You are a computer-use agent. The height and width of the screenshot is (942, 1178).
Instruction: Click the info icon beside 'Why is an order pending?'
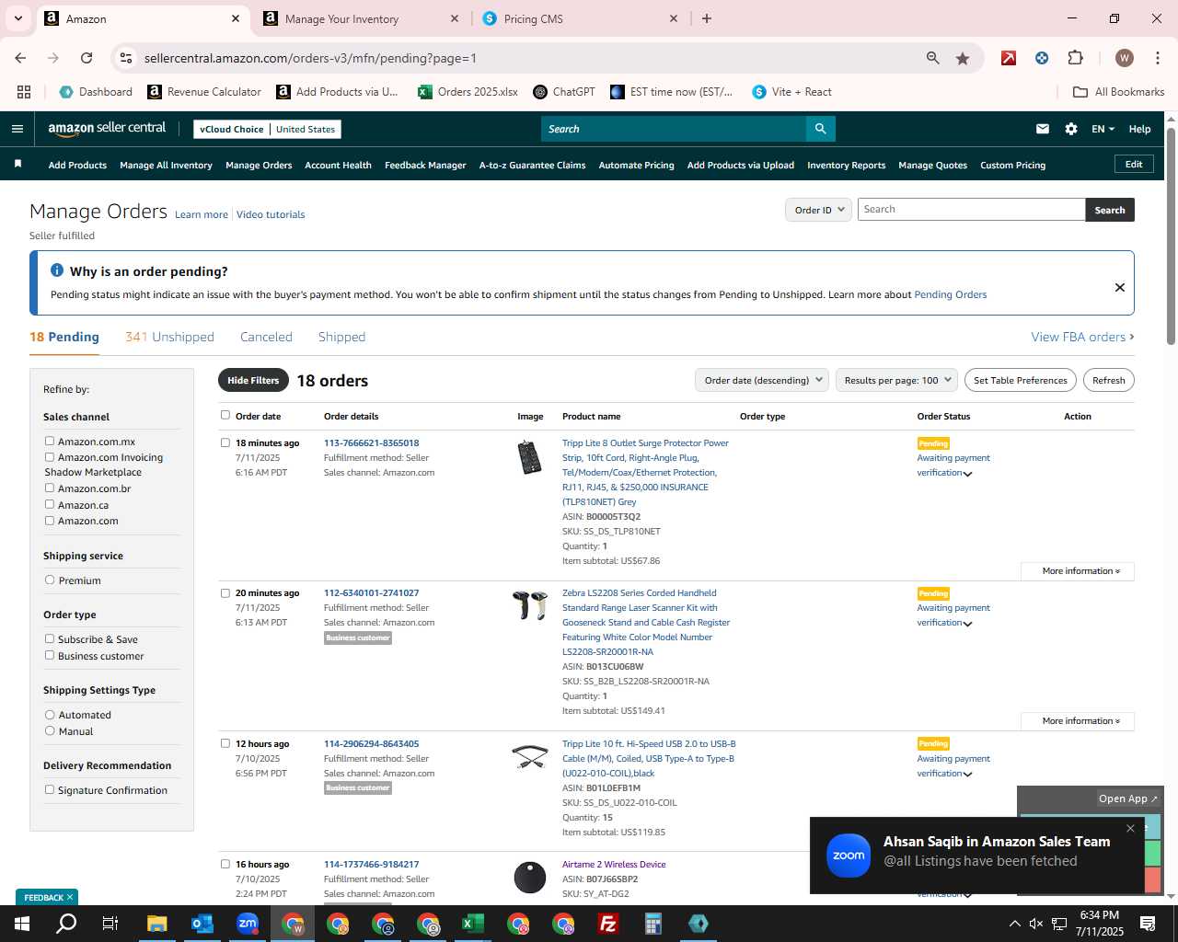pos(57,270)
